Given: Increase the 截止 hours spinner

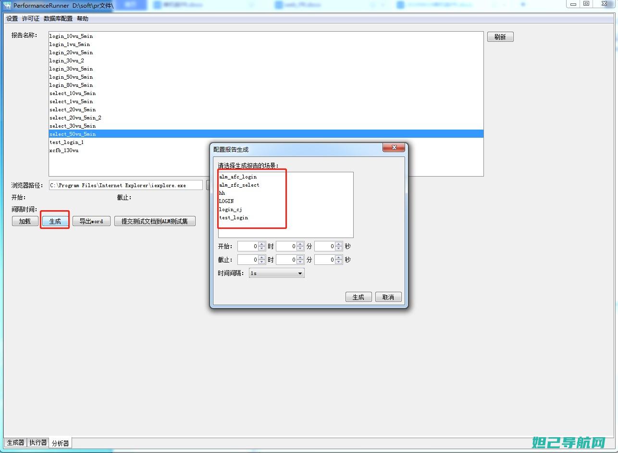Looking at the screenshot, I should coord(262,257).
